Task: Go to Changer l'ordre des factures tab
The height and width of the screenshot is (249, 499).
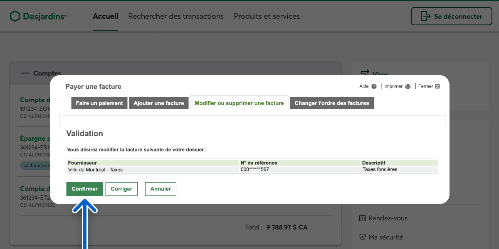Action: (332, 103)
